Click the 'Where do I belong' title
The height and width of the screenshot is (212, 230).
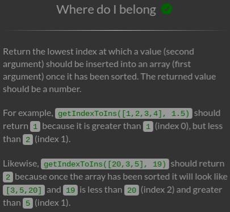[x=106, y=9]
